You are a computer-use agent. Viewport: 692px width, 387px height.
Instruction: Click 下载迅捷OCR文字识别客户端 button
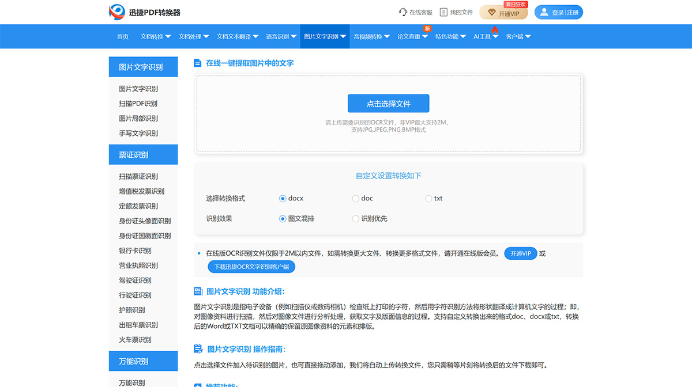(251, 266)
